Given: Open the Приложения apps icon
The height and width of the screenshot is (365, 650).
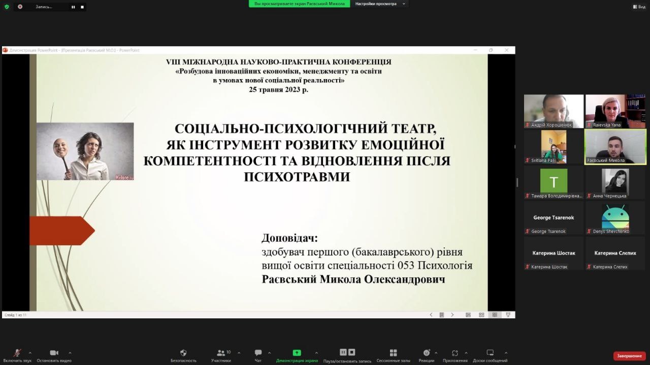Looking at the screenshot, I should pyautogui.click(x=455, y=353).
